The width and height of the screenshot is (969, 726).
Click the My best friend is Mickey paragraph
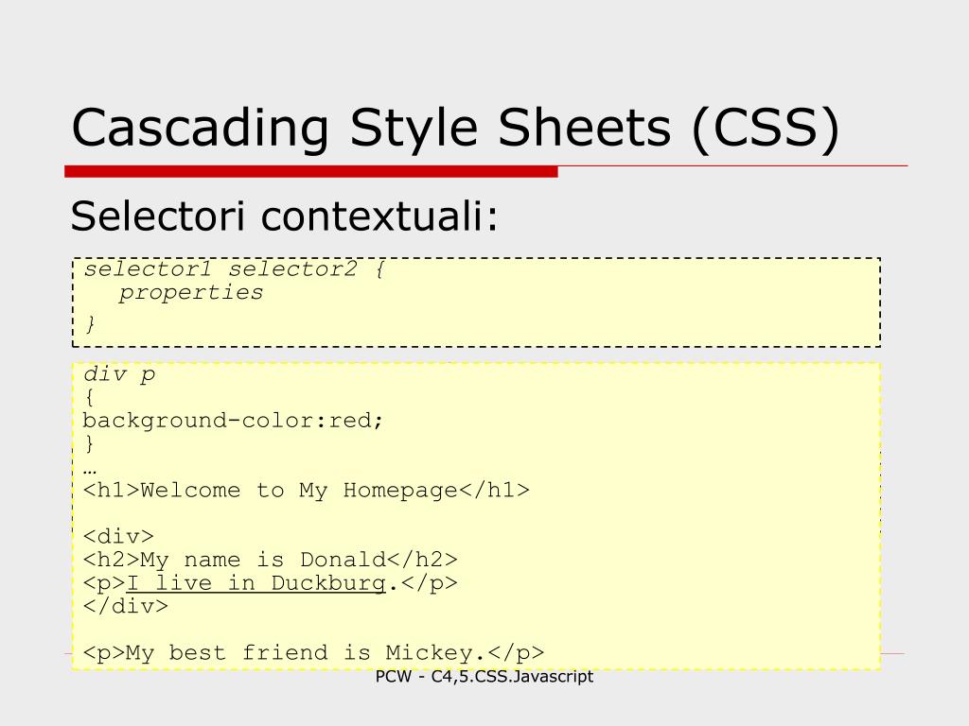[313, 652]
